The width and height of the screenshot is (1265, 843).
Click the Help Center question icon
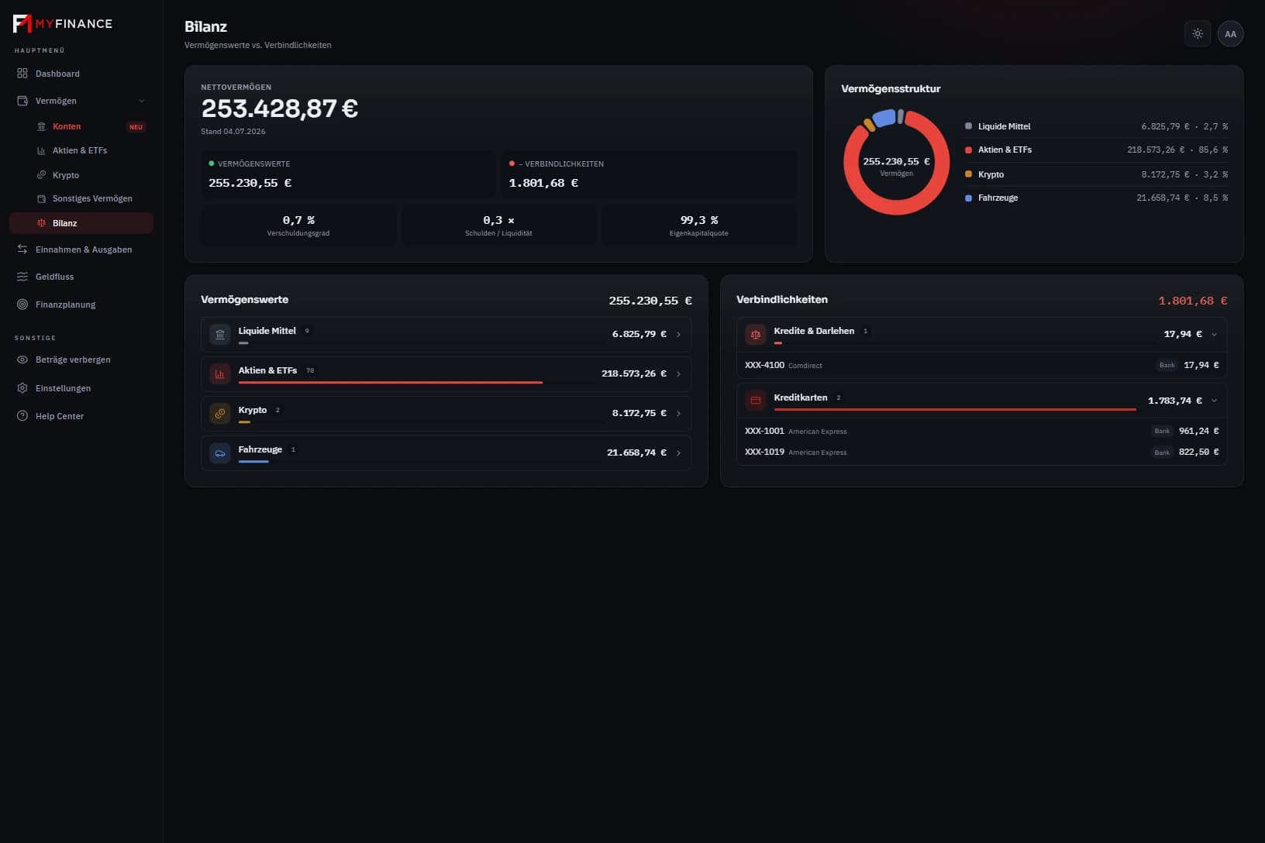tap(22, 416)
